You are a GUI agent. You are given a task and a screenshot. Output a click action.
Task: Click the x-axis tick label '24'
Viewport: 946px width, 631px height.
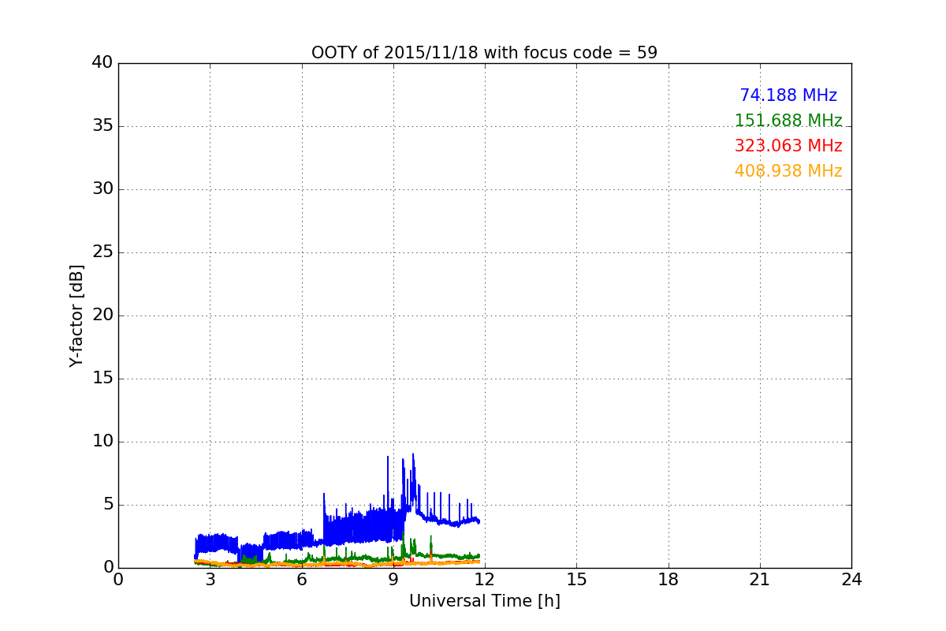851,580
